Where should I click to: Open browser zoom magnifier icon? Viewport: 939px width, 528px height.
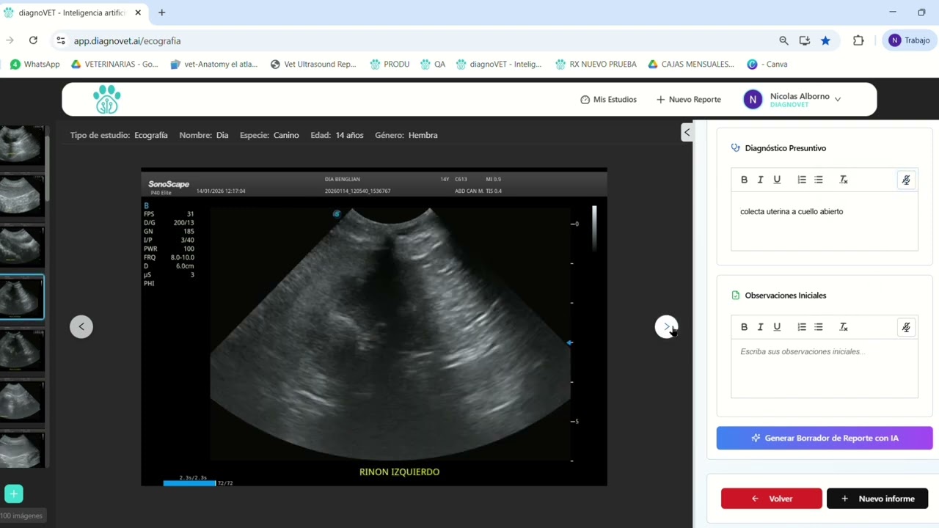pos(783,40)
